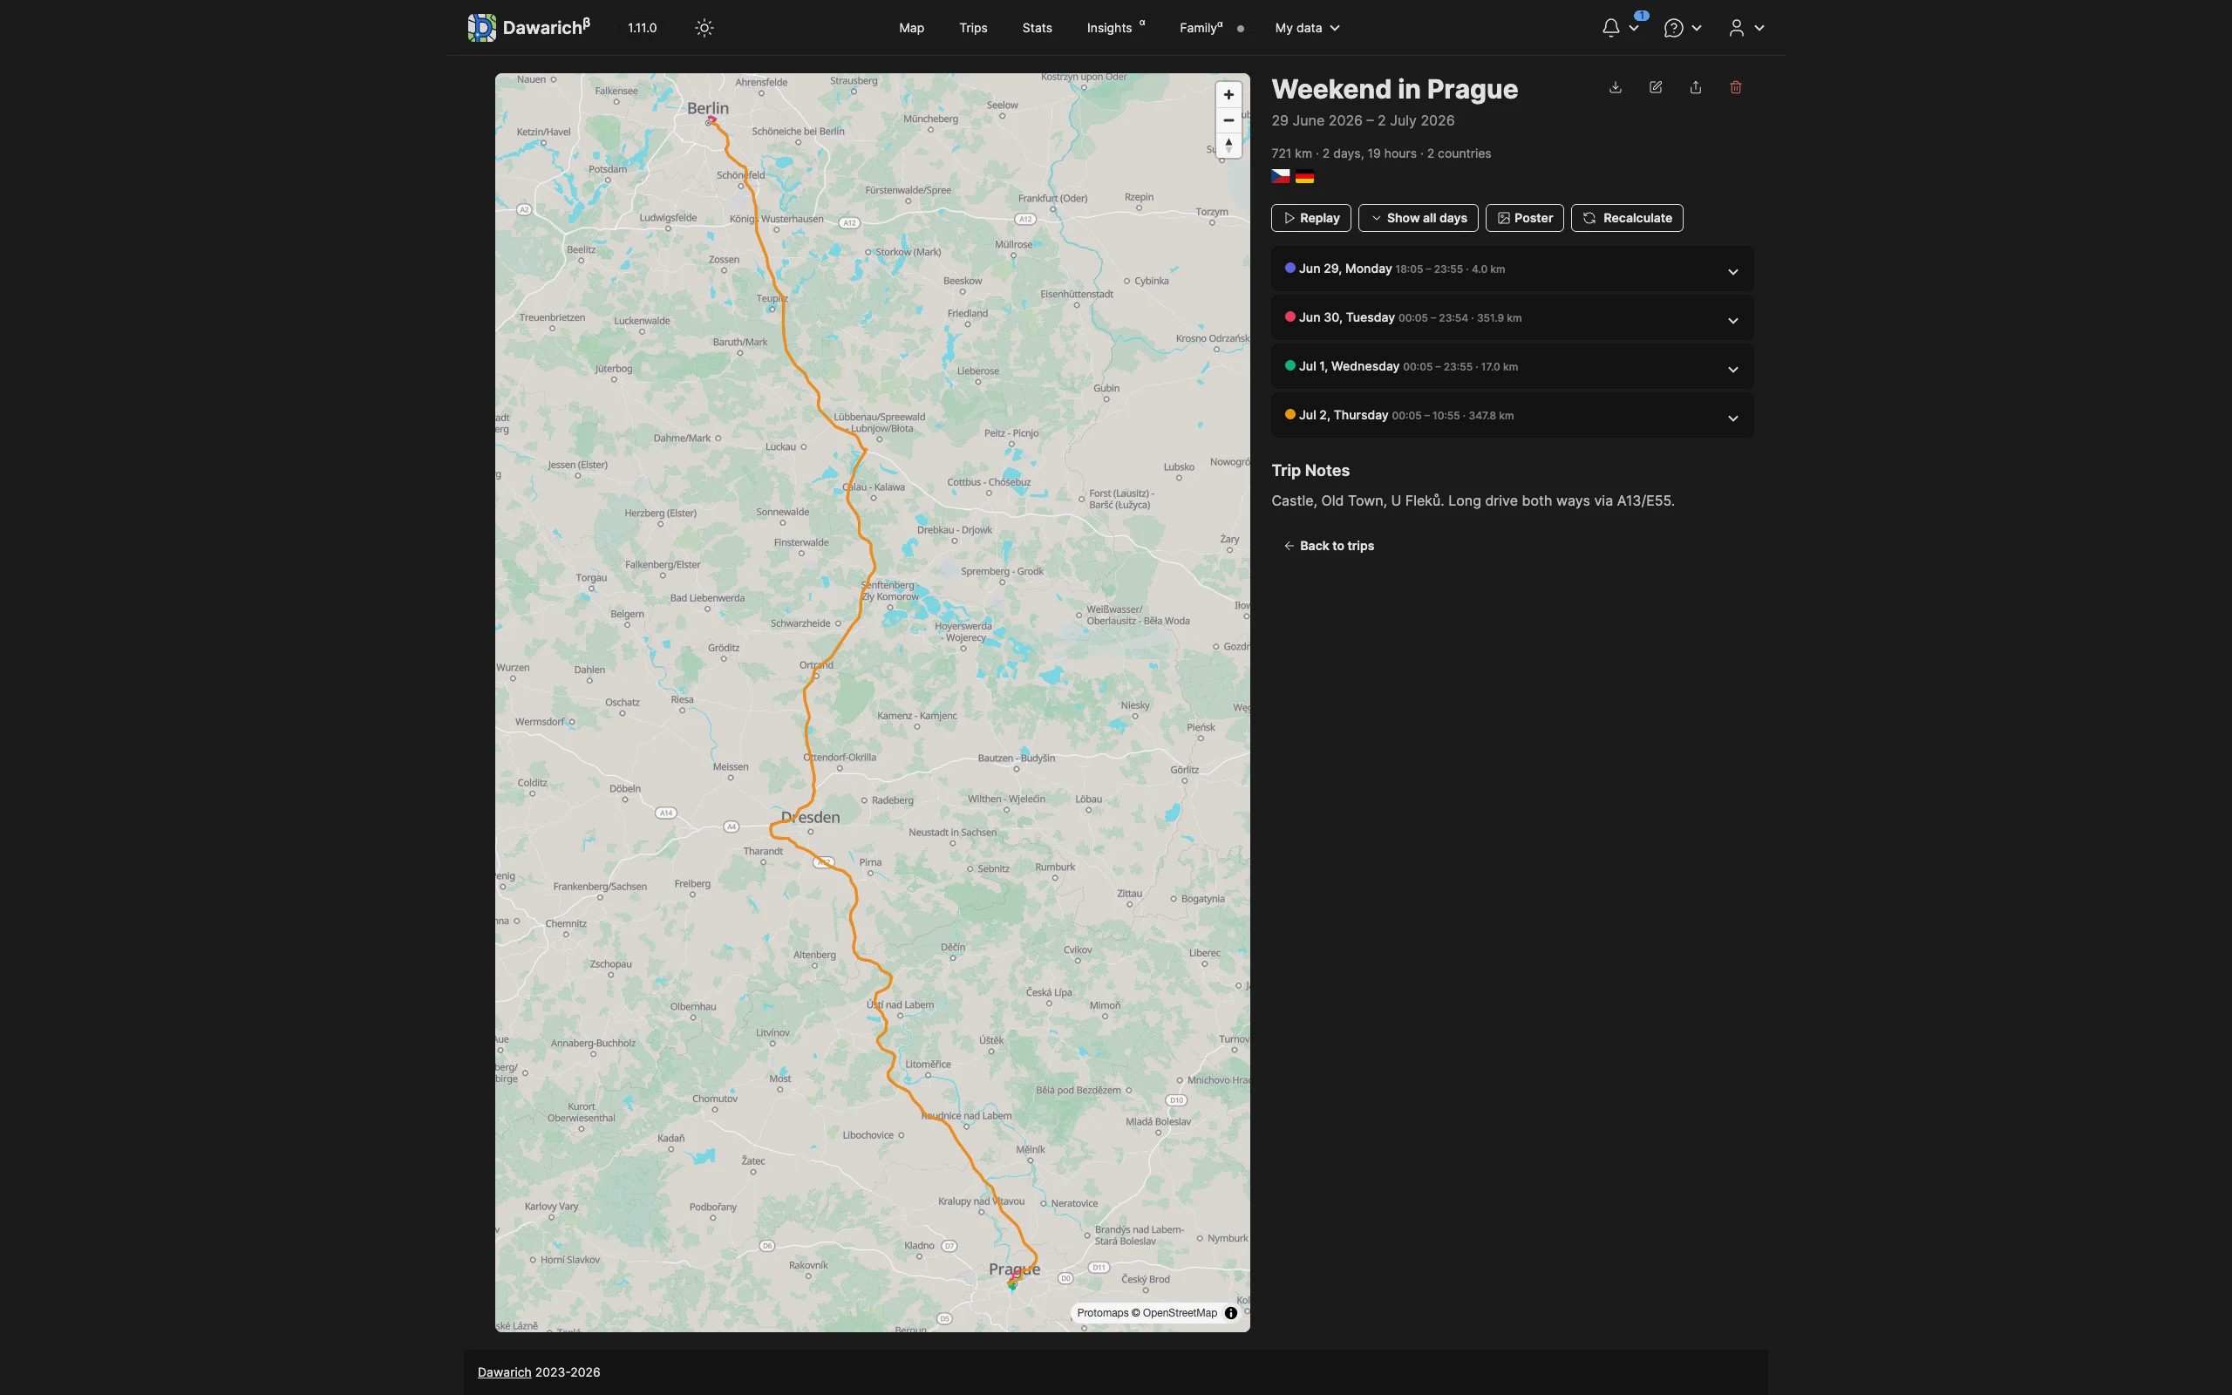Click the Czech Republic flag
Image resolution: width=2232 pixels, height=1395 pixels.
click(1281, 176)
